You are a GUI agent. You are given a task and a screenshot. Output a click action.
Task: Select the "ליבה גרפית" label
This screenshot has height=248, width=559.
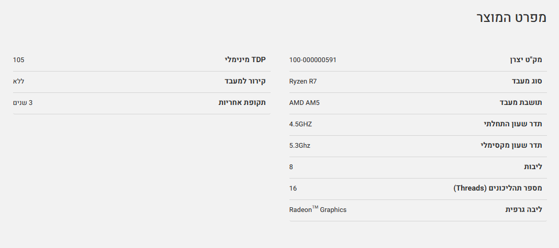pos(523,210)
